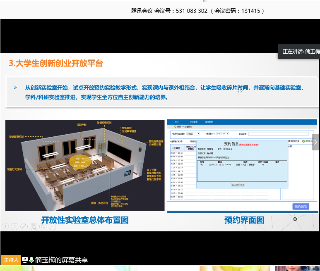Open the 实验室 room type dropdown
Viewport: 320px width, 271px height.
pos(193,134)
